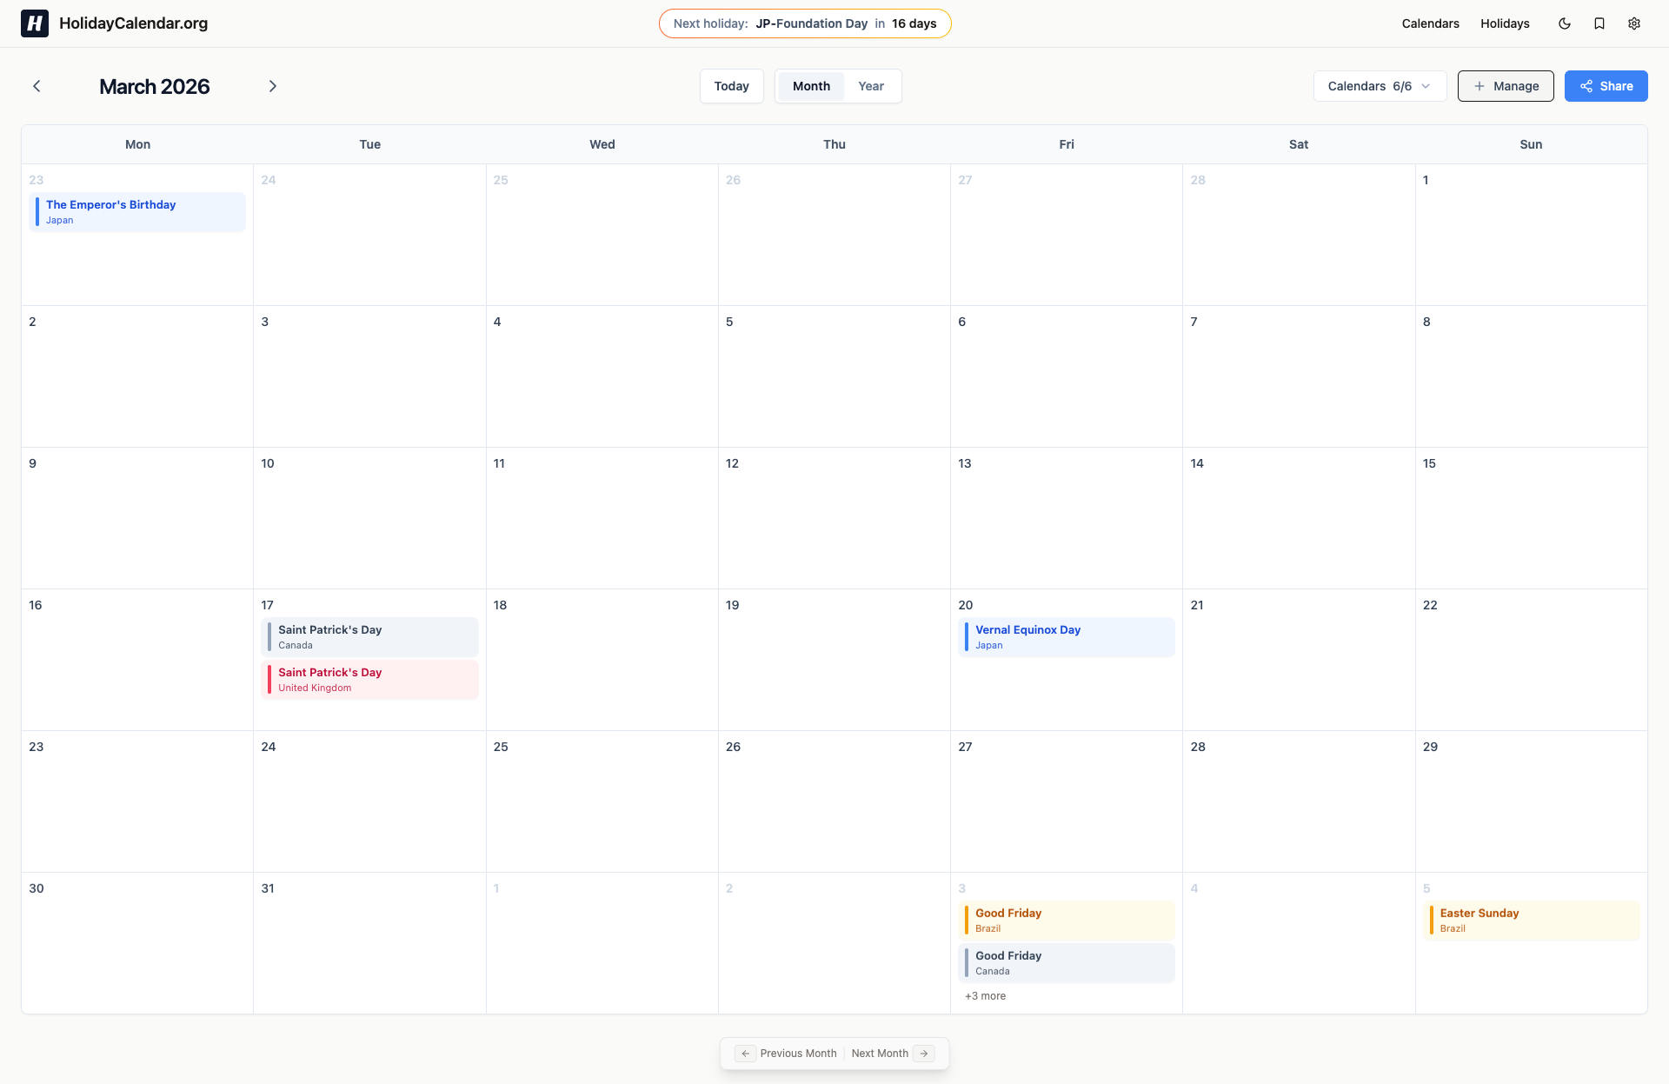This screenshot has width=1669, height=1084.
Task: Open bookmarks using the bookmark icon
Action: pyautogui.click(x=1599, y=23)
